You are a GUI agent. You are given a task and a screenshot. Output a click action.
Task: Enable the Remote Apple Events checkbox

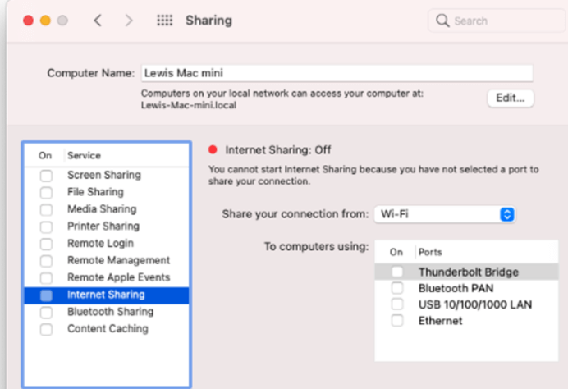46,278
